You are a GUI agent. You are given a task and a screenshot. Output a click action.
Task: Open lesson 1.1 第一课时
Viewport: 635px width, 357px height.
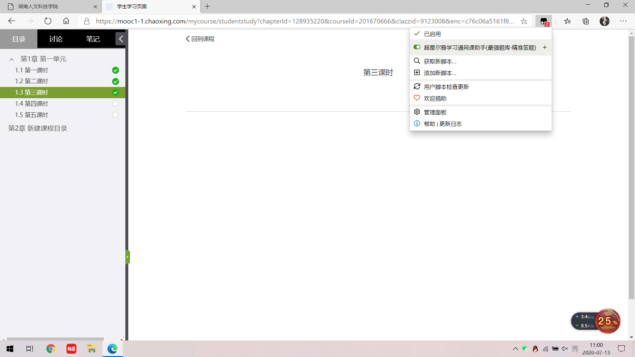coord(31,70)
